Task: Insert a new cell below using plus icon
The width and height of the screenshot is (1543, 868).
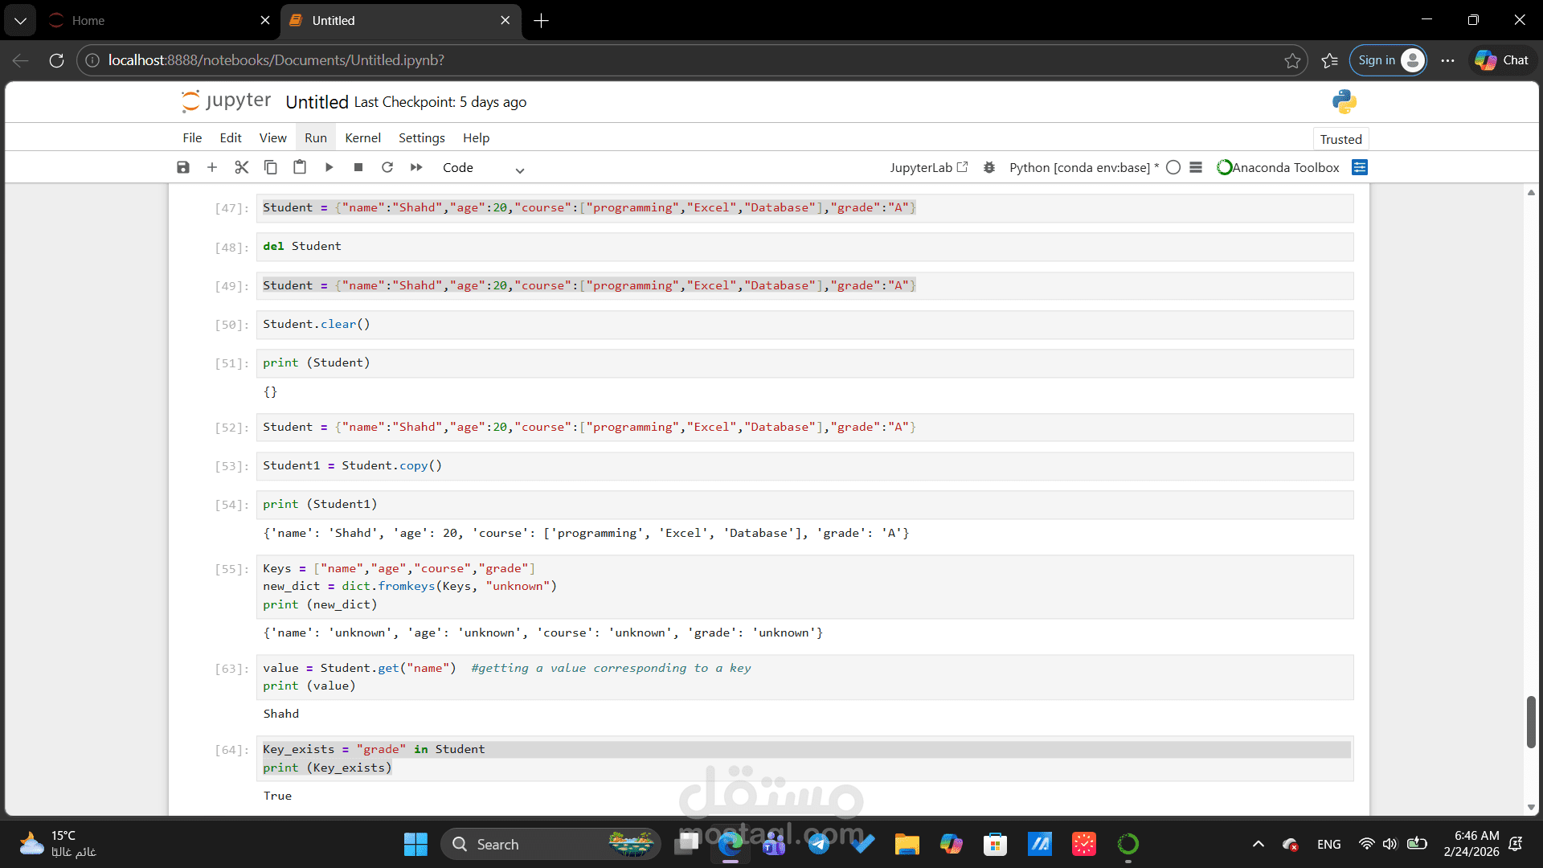Action: tap(212, 167)
